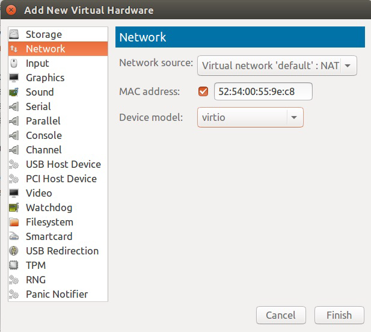Screen dimensions: 371x332
Task: Open the Network source dropdown
Action: pyautogui.click(x=277, y=65)
